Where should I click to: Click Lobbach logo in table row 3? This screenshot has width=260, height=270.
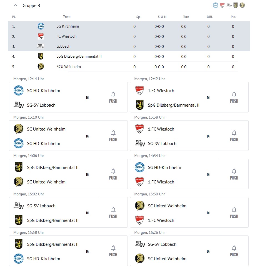pos(41,46)
